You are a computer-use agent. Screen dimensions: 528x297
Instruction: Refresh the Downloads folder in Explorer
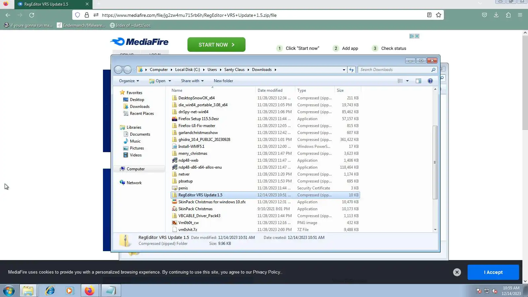point(351,70)
